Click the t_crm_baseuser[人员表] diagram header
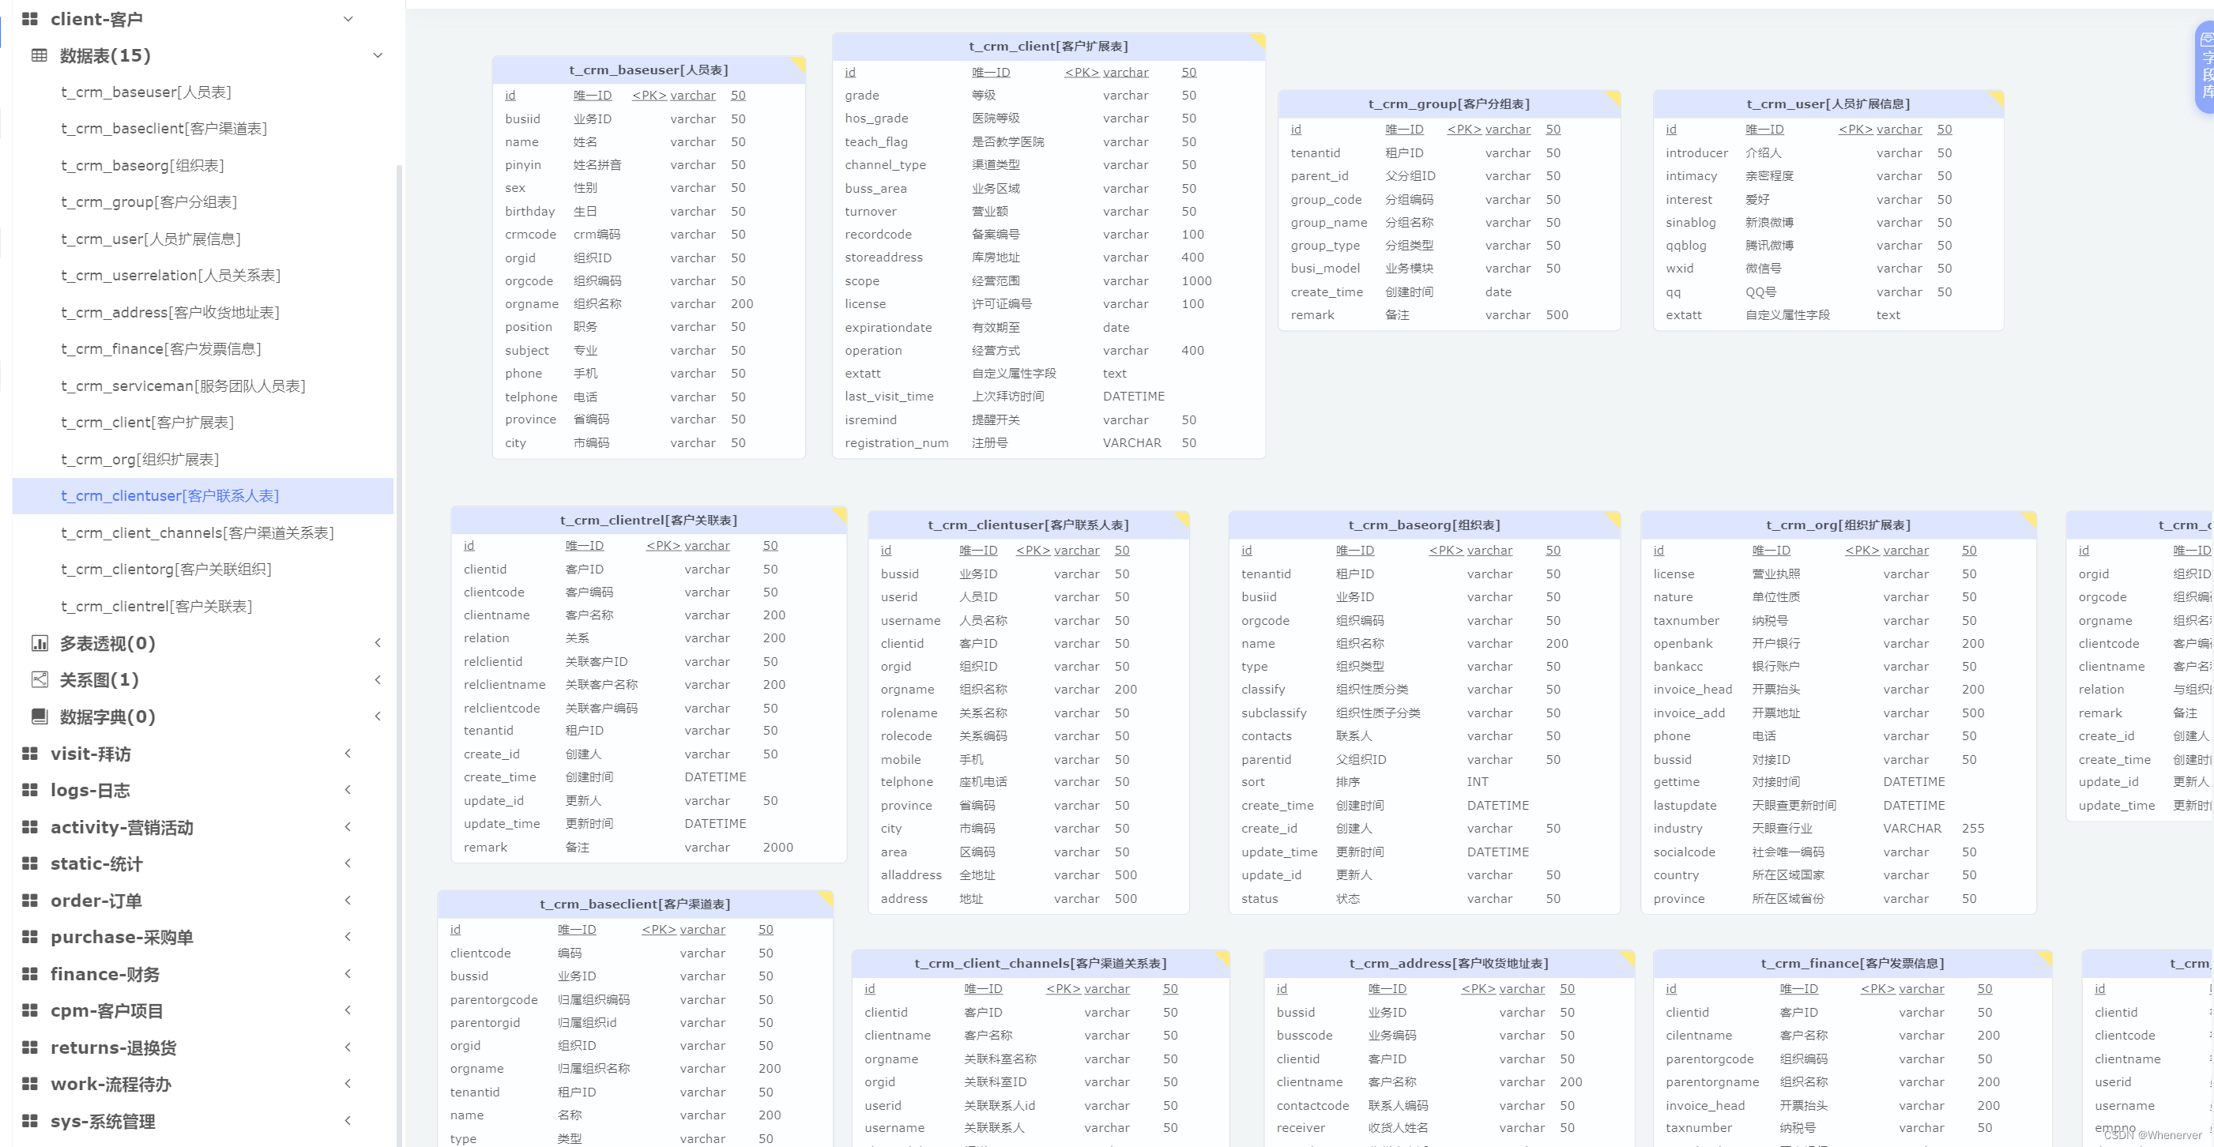The image size is (2214, 1147). click(649, 70)
